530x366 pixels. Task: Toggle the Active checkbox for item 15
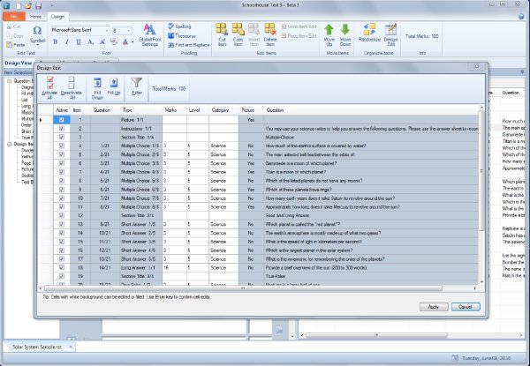62,242
